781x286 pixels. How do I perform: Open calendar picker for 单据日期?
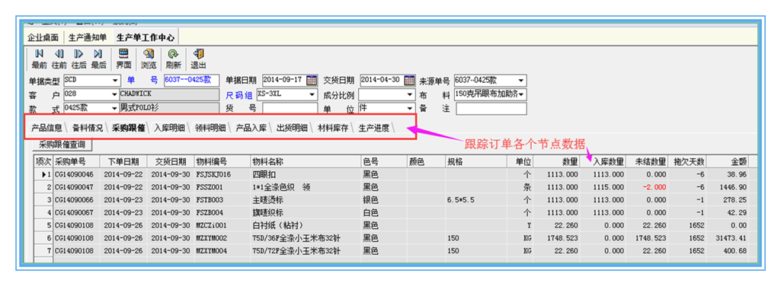point(312,80)
